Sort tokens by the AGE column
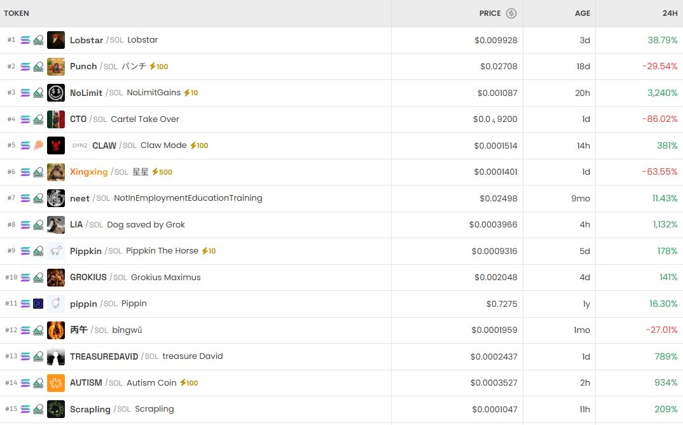This screenshot has width=683, height=425. 583,13
